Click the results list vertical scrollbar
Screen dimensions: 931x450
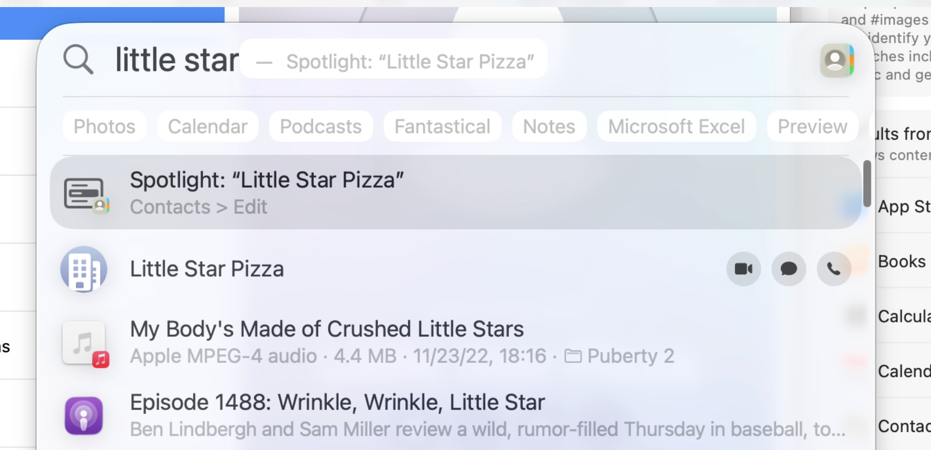tap(867, 184)
